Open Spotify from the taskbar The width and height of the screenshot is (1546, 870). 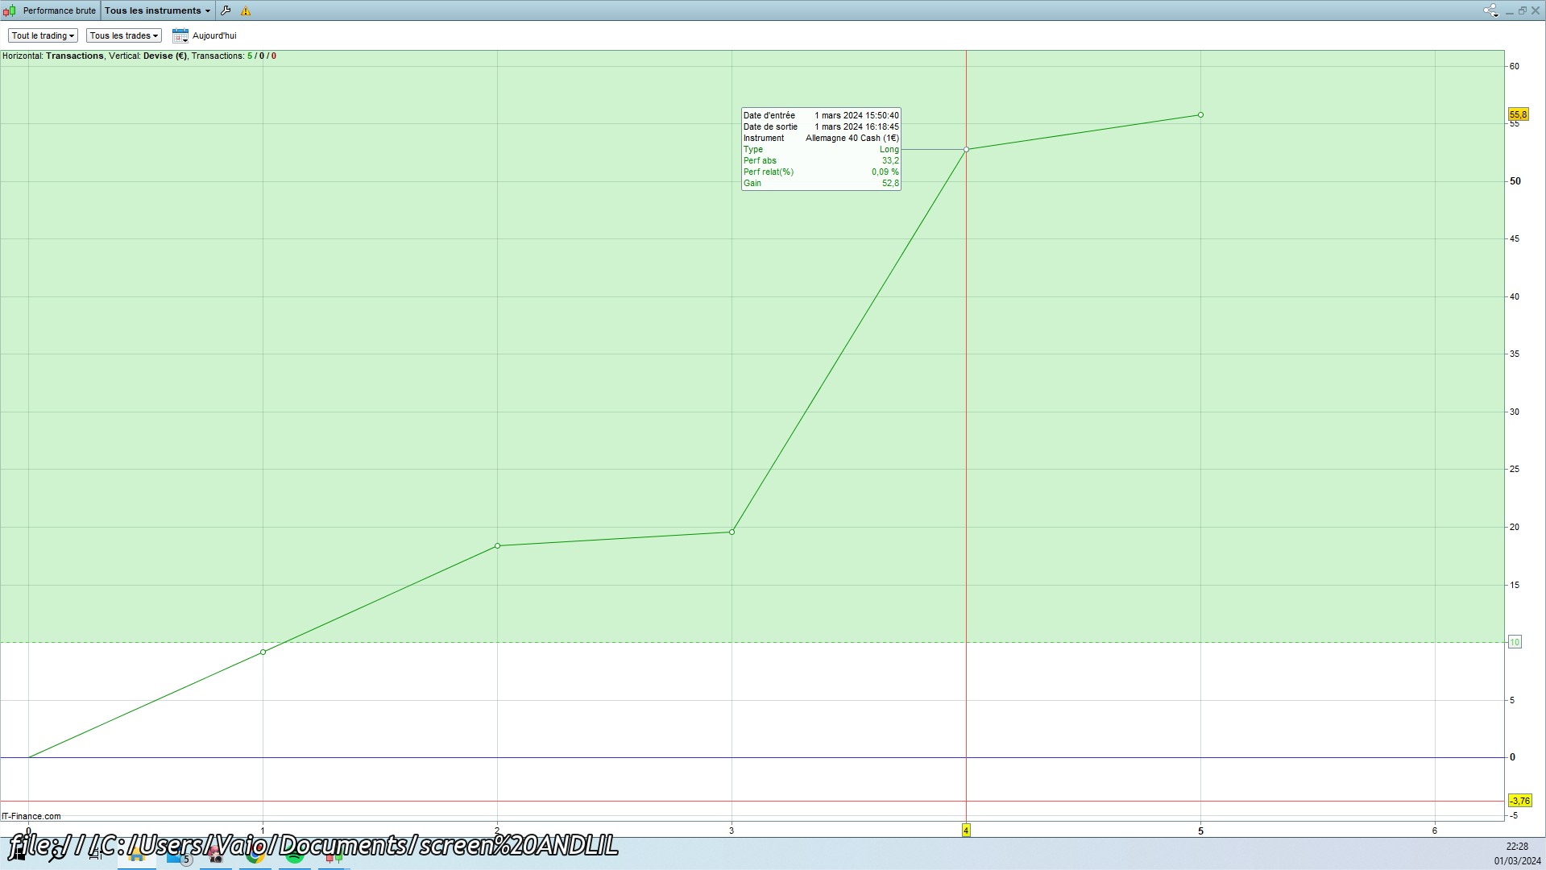pyautogui.click(x=294, y=856)
